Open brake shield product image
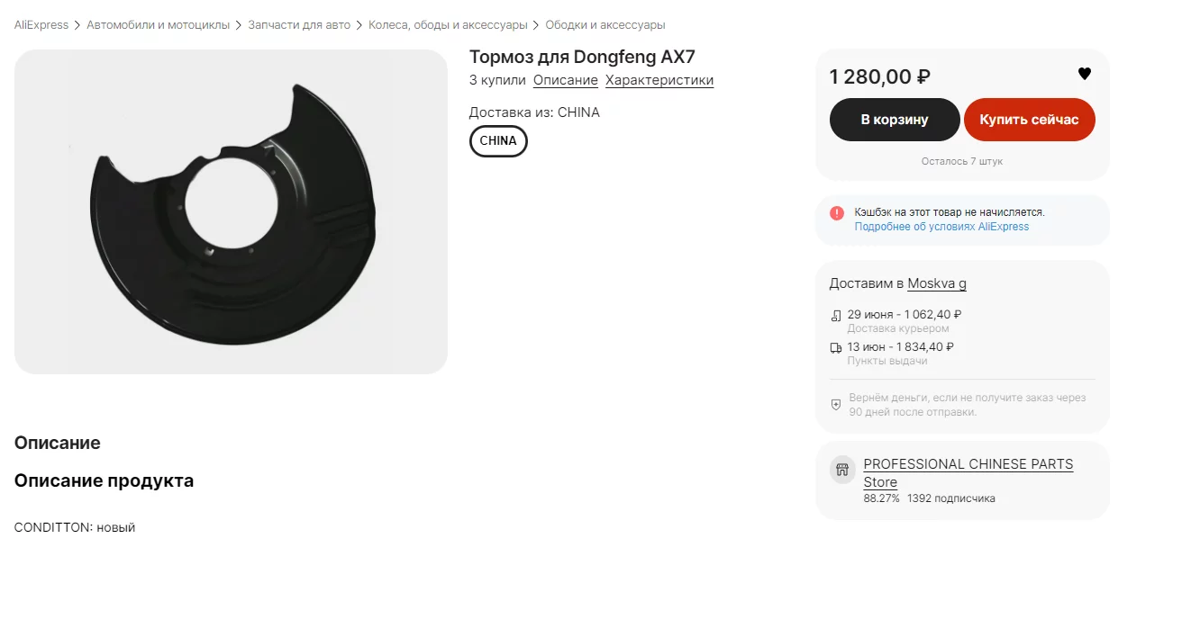This screenshot has width=1191, height=628. point(231,211)
